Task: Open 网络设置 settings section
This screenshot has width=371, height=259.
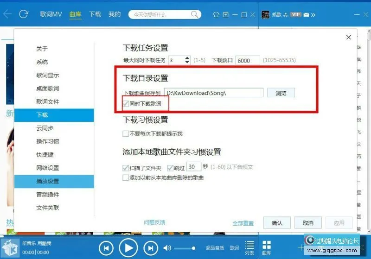Action: [x=54, y=168]
